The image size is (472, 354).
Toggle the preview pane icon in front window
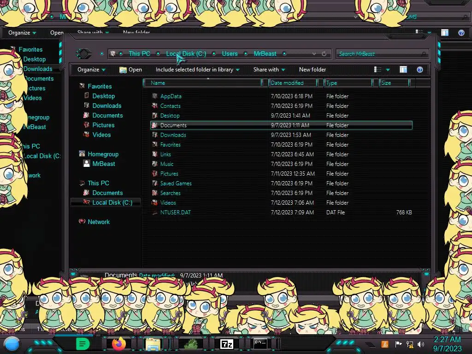(x=403, y=70)
